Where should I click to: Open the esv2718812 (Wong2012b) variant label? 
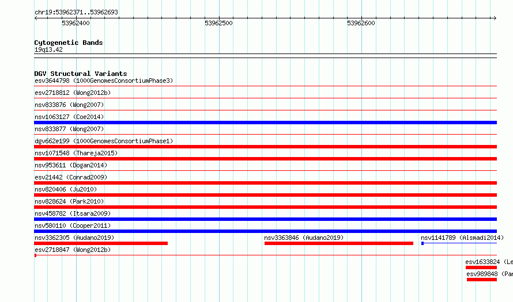coord(73,93)
